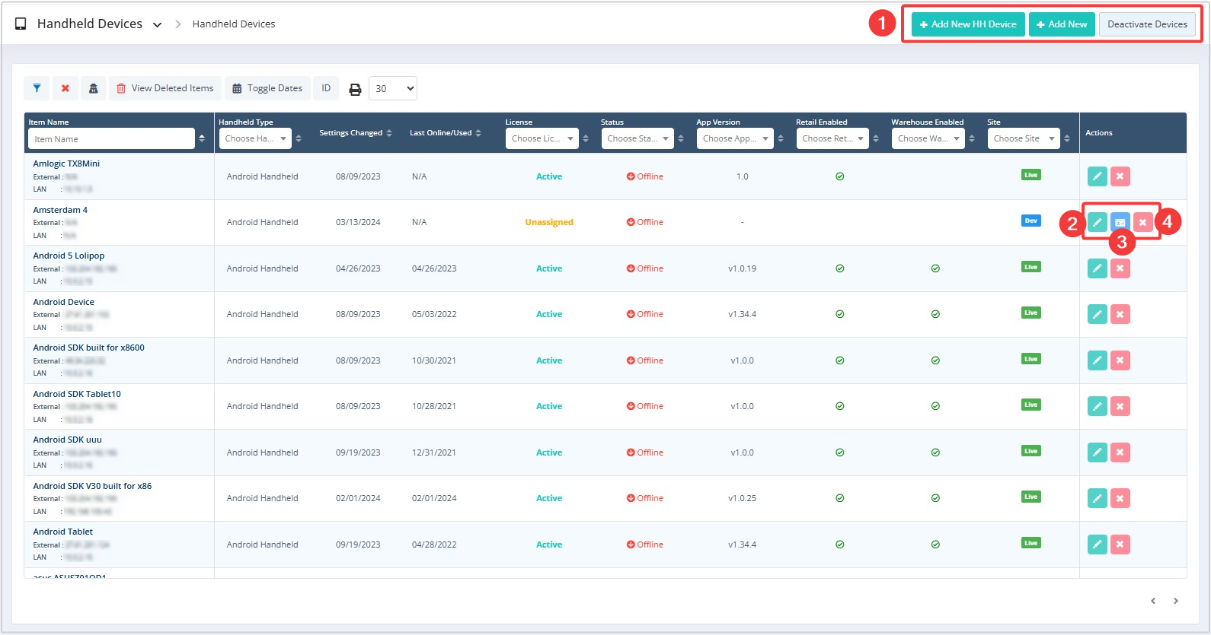Toggle the ID column button
The image size is (1211, 635).
326,88
